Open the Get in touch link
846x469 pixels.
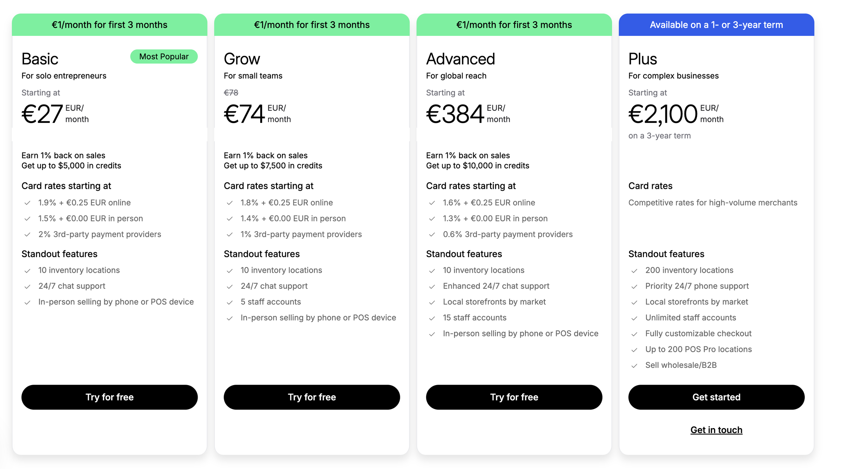point(716,430)
